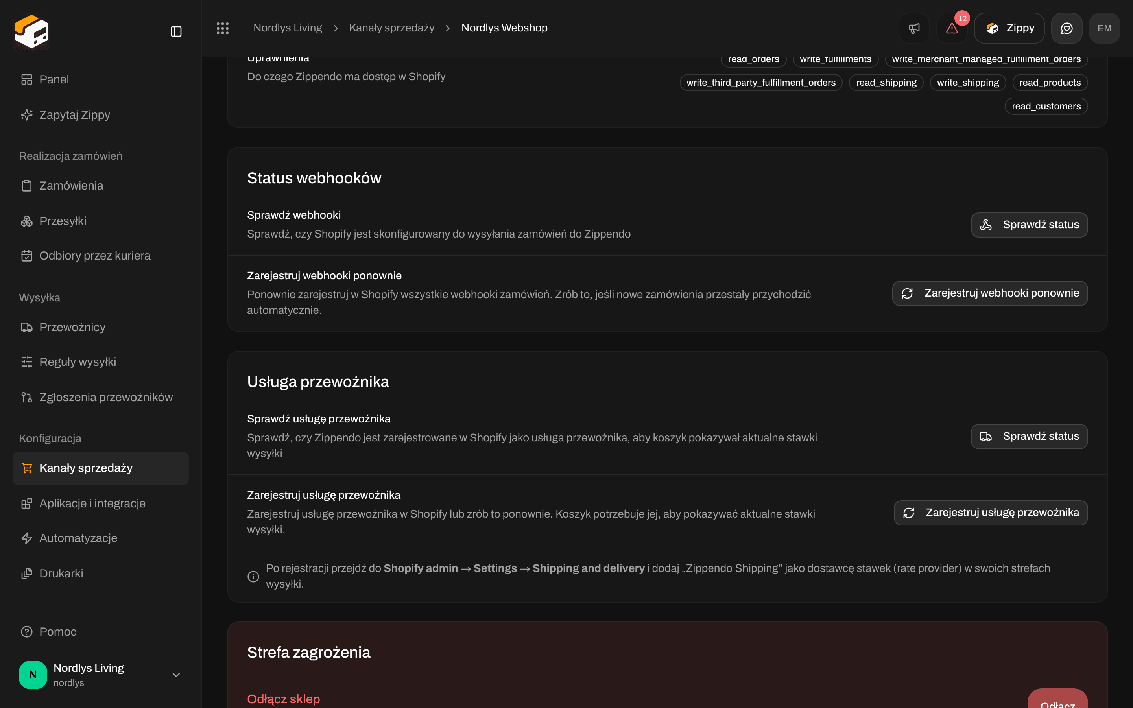Open the Zippy assistant button

[1009, 28]
